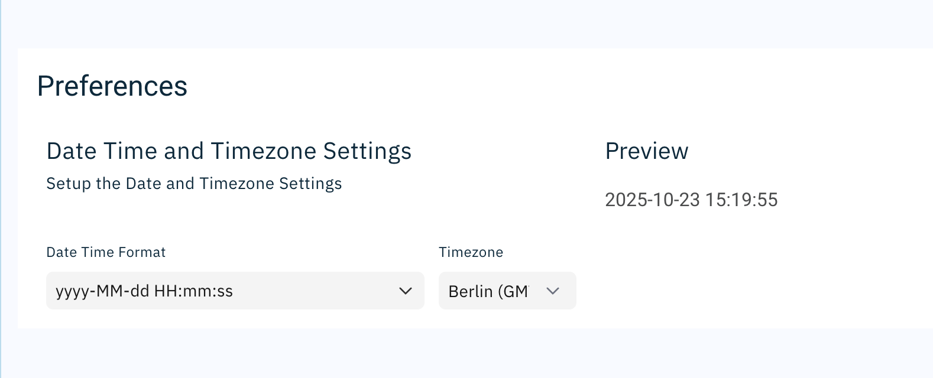Select the yyyy-MM-dd HH:mm:ss format value text

[144, 291]
